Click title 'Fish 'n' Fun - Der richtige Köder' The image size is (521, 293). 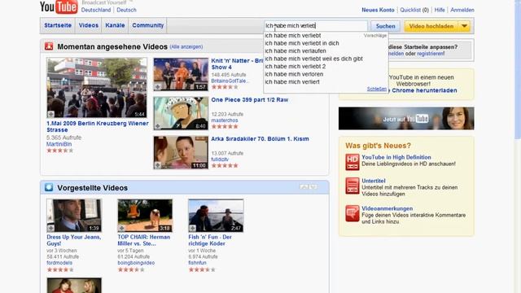tap(210, 240)
